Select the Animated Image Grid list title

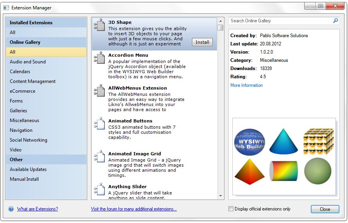tap(135, 154)
